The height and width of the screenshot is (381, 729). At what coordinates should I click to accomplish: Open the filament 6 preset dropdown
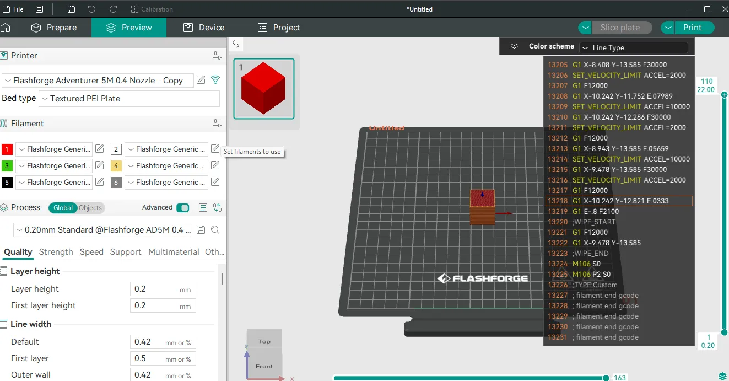click(166, 183)
